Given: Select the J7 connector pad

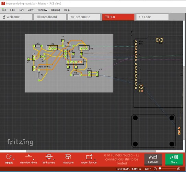Looking at the screenshot, I should (x=63, y=41).
